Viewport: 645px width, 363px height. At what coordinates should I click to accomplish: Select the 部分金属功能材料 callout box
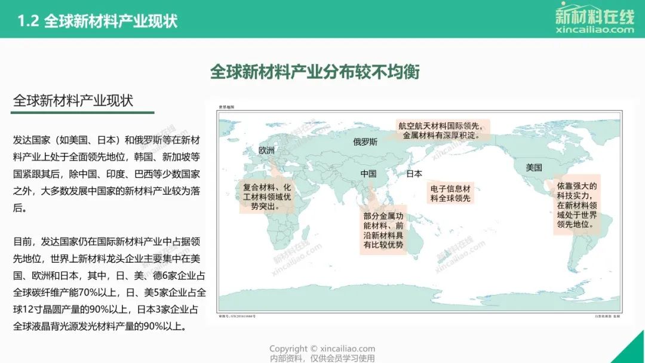tap(383, 230)
